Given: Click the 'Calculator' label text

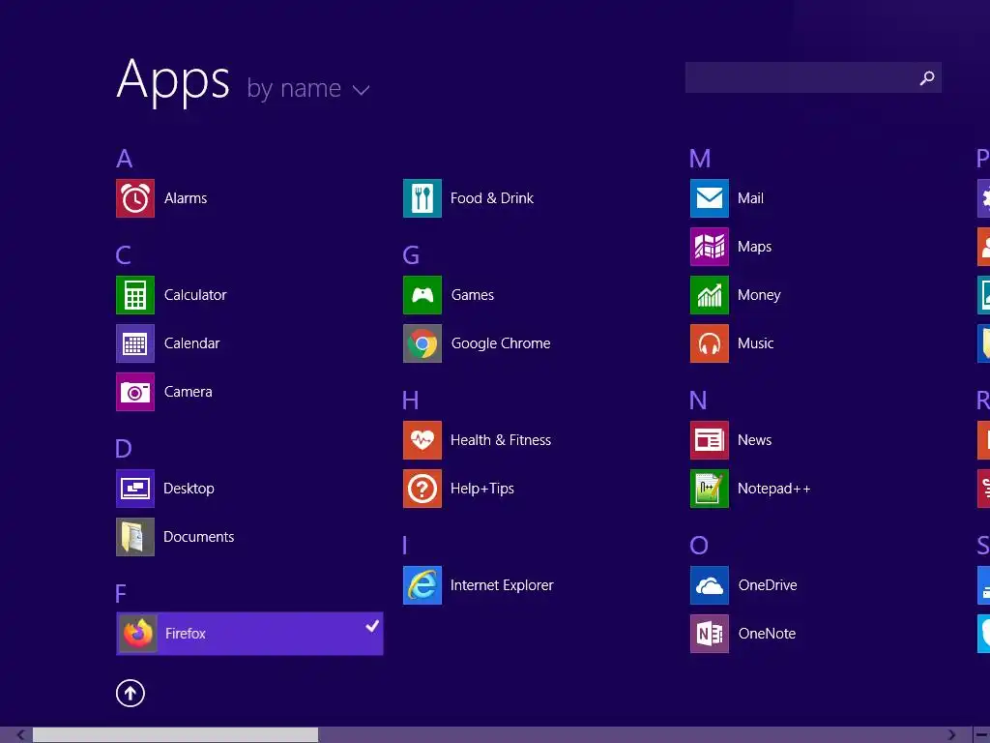Looking at the screenshot, I should (x=195, y=295).
